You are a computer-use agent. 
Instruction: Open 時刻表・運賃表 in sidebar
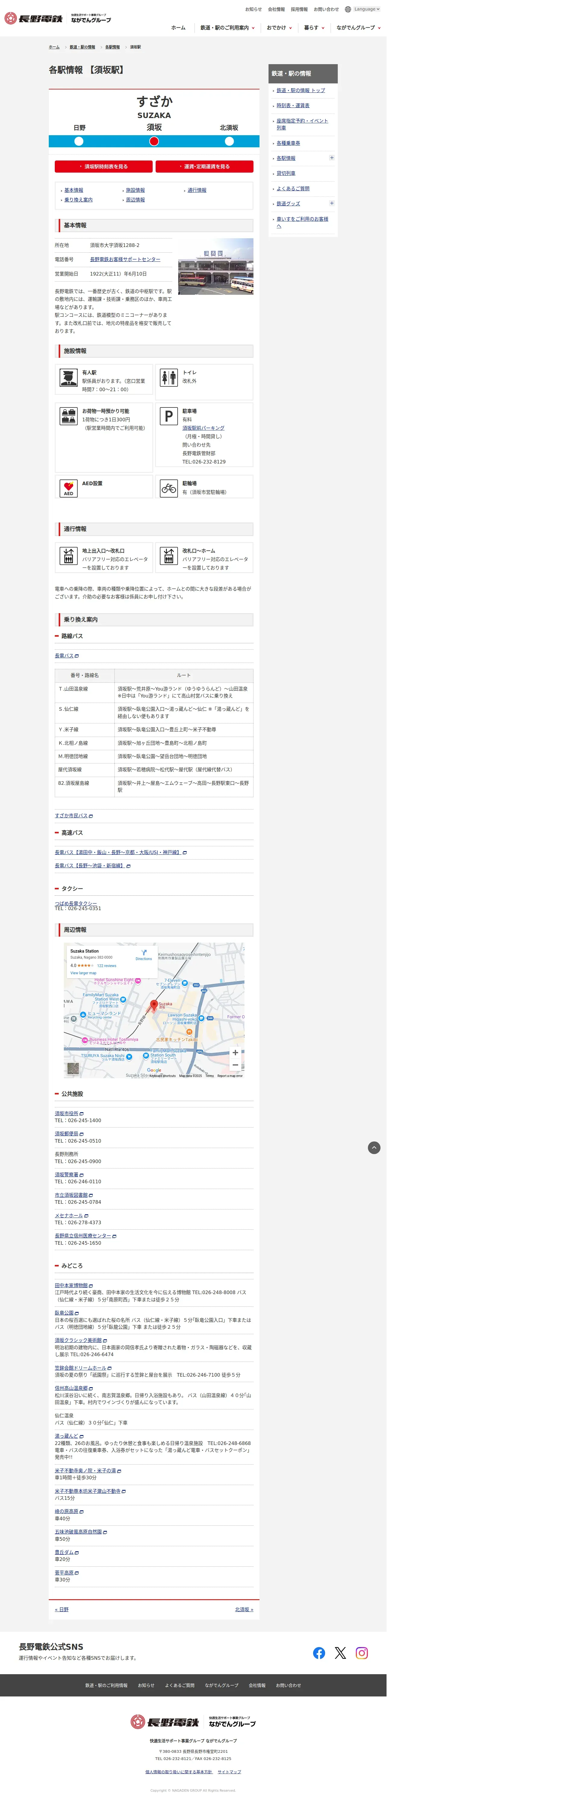click(293, 106)
